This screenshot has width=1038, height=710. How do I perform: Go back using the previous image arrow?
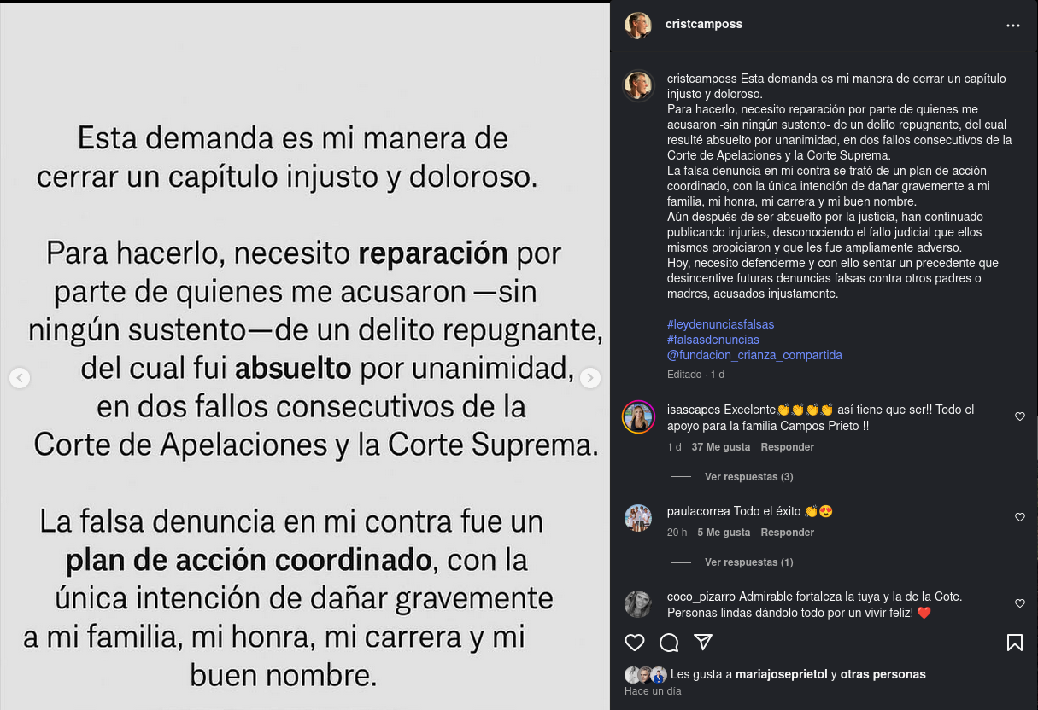20,378
